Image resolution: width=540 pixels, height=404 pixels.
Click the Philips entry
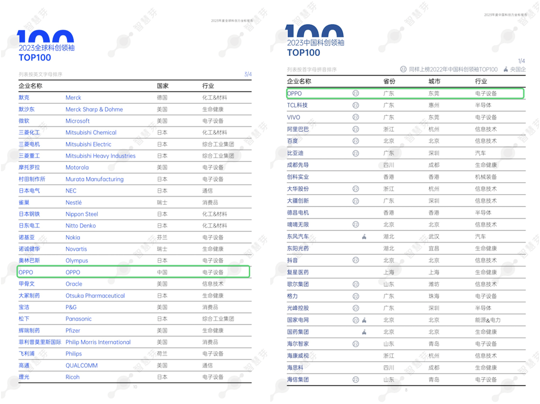74,354
